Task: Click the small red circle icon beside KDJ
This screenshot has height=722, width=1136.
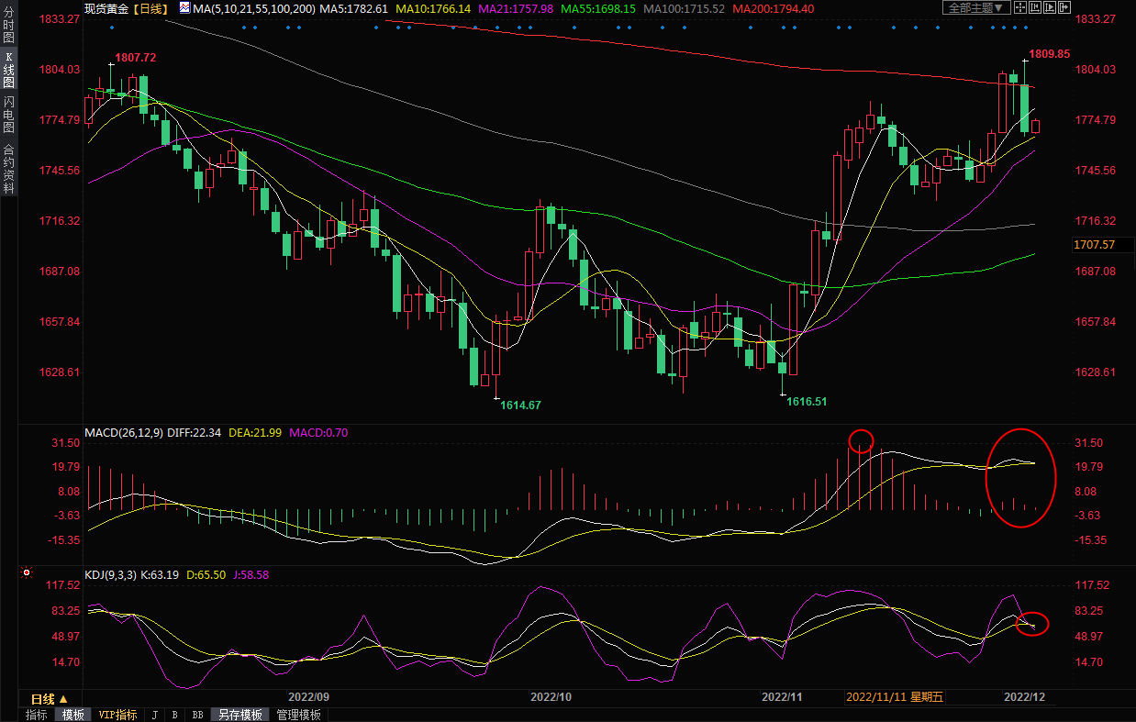Action: click(x=27, y=573)
